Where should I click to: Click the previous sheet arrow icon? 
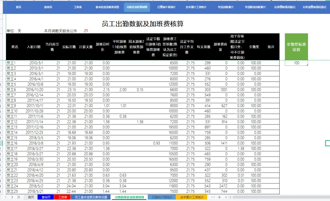click(6, 197)
